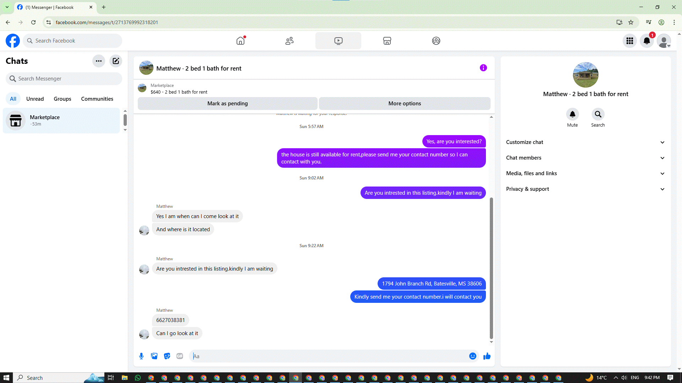The height and width of the screenshot is (383, 682).
Task: Open the Marketplace icon in top navigation
Action: click(x=387, y=41)
